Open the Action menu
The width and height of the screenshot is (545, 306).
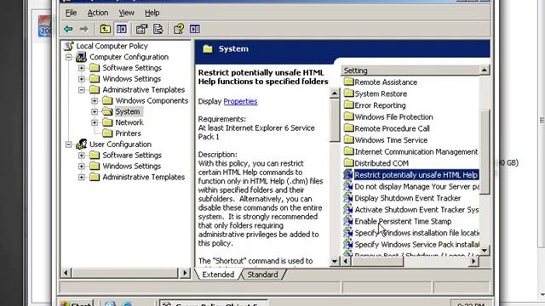tap(98, 13)
